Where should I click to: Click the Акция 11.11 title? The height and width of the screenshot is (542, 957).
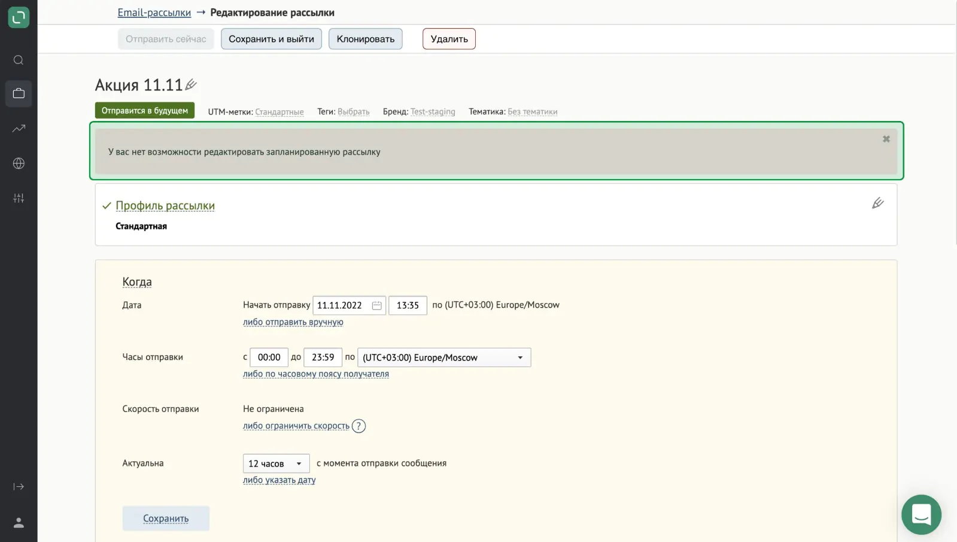pos(138,85)
